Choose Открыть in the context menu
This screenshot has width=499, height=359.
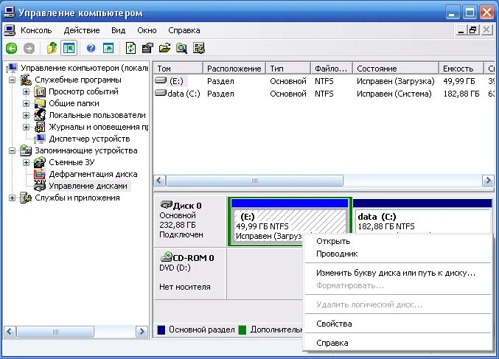(x=398, y=241)
